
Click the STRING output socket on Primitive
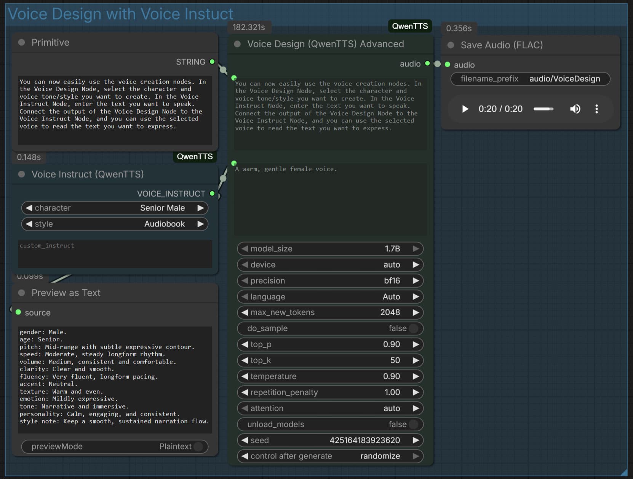tap(212, 62)
